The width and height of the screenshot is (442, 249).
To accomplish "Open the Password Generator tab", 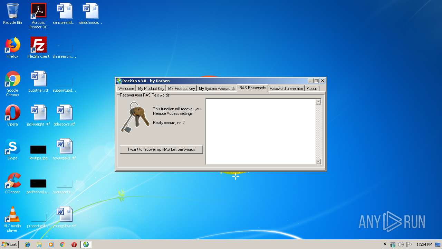I will [286, 89].
